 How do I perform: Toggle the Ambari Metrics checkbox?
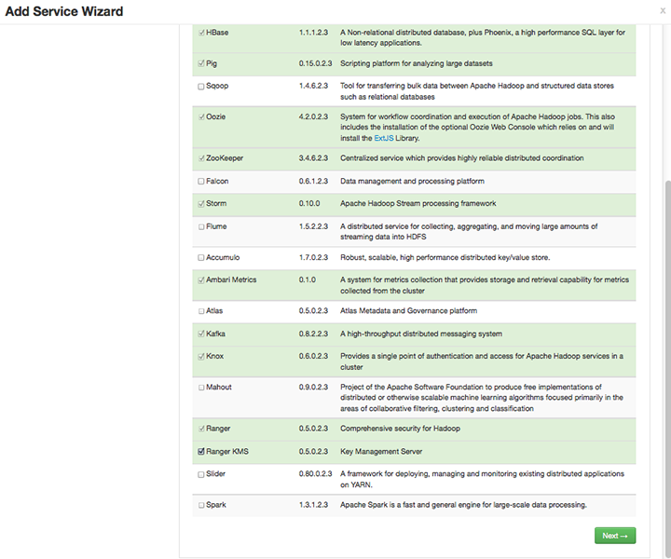[x=201, y=280]
